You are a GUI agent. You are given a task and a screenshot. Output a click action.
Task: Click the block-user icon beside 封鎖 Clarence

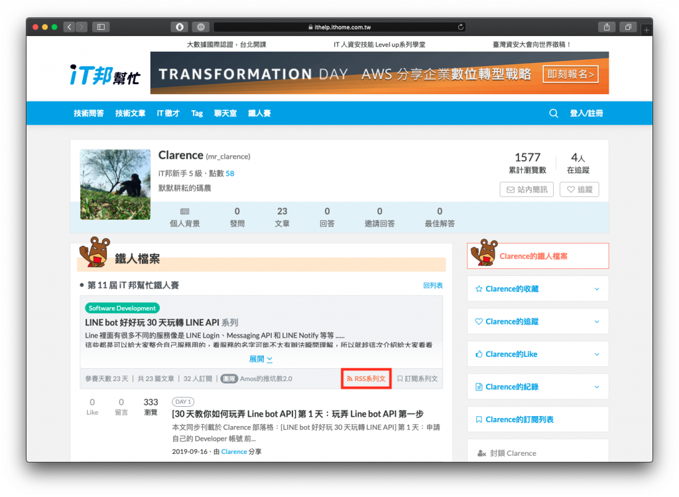(x=481, y=453)
